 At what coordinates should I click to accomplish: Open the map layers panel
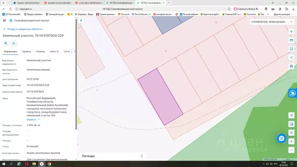coord(291,31)
